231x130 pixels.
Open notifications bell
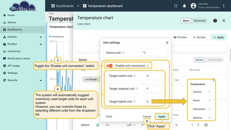(184, 6)
